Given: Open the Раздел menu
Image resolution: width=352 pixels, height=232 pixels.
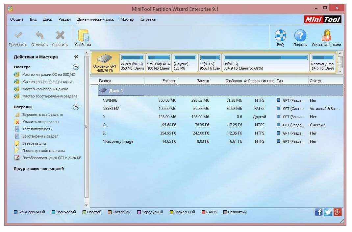Looking at the screenshot, I should coord(65,19).
